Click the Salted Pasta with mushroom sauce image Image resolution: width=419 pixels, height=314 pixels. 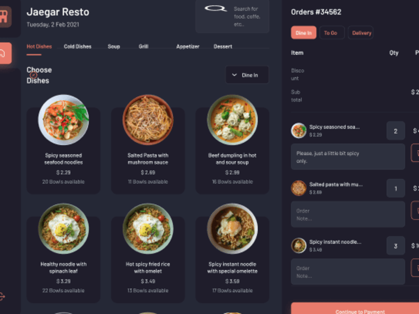[148, 120]
